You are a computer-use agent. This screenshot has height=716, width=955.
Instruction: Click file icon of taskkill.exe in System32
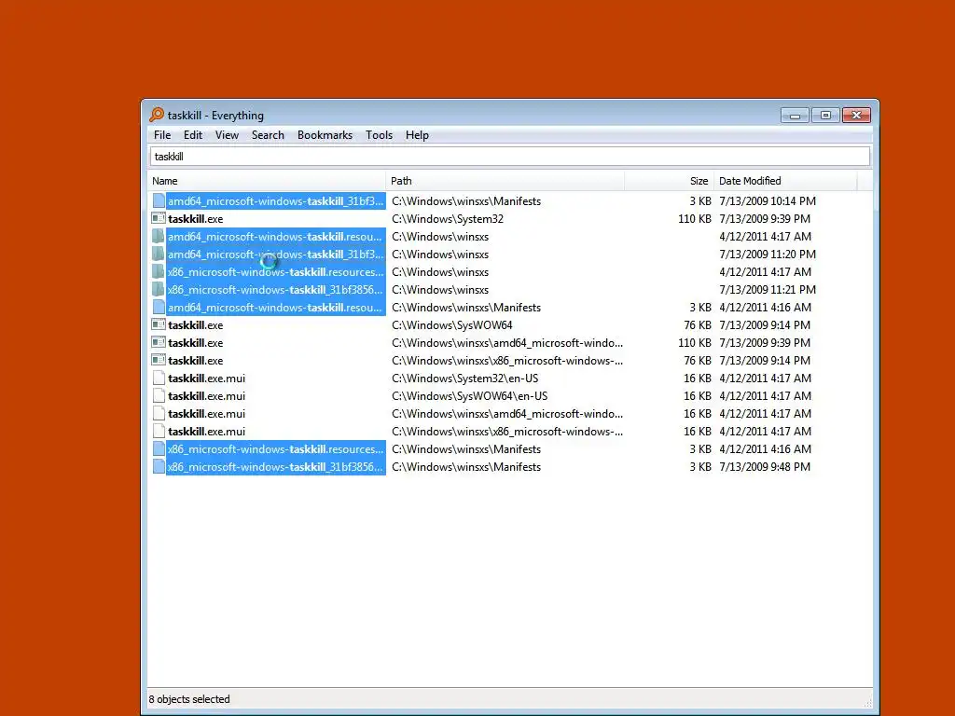pos(159,218)
